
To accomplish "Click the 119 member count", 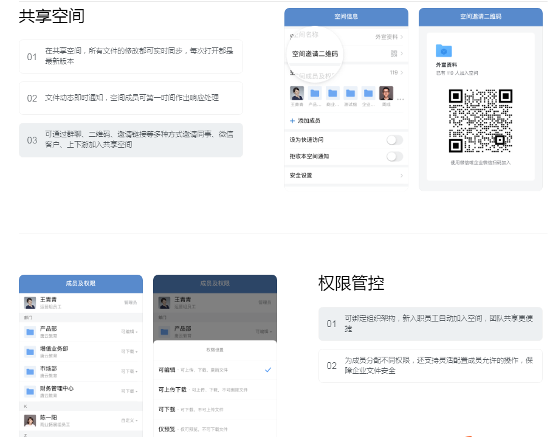I will (394, 72).
